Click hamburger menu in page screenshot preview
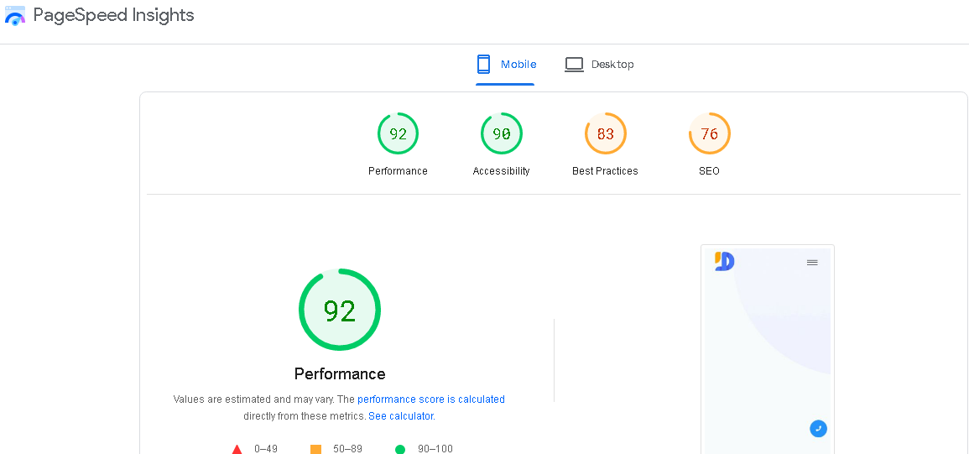 coord(812,263)
